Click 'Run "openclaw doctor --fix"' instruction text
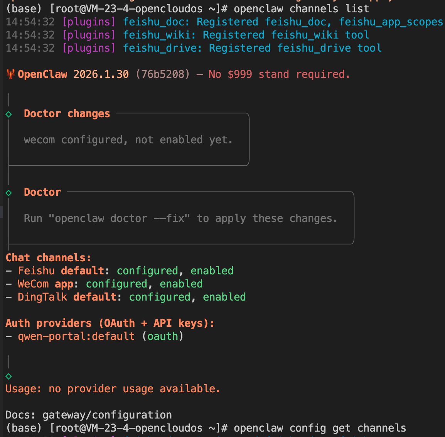This screenshot has width=445, height=437. 181,218
